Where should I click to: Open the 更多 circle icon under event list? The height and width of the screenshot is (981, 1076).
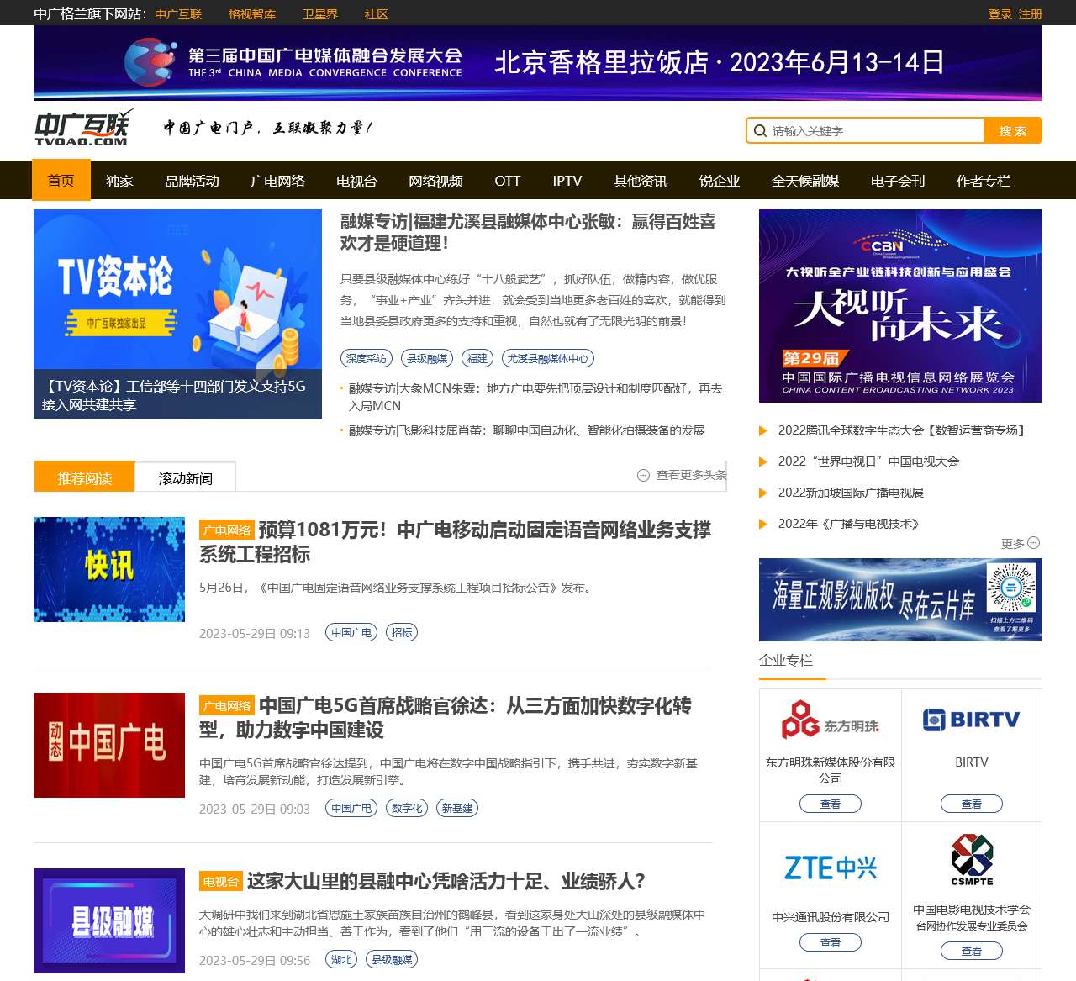(x=1034, y=543)
